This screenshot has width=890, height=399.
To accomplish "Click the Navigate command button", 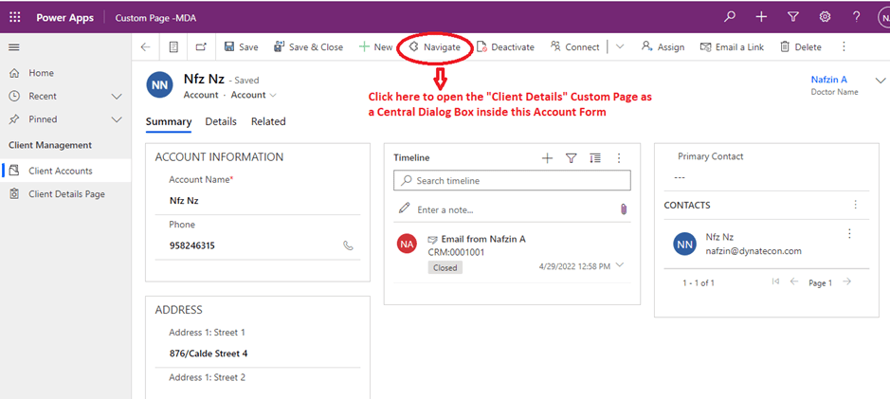I will [x=434, y=46].
